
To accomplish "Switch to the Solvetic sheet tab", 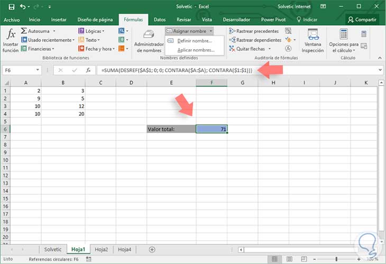I will (x=53, y=249).
